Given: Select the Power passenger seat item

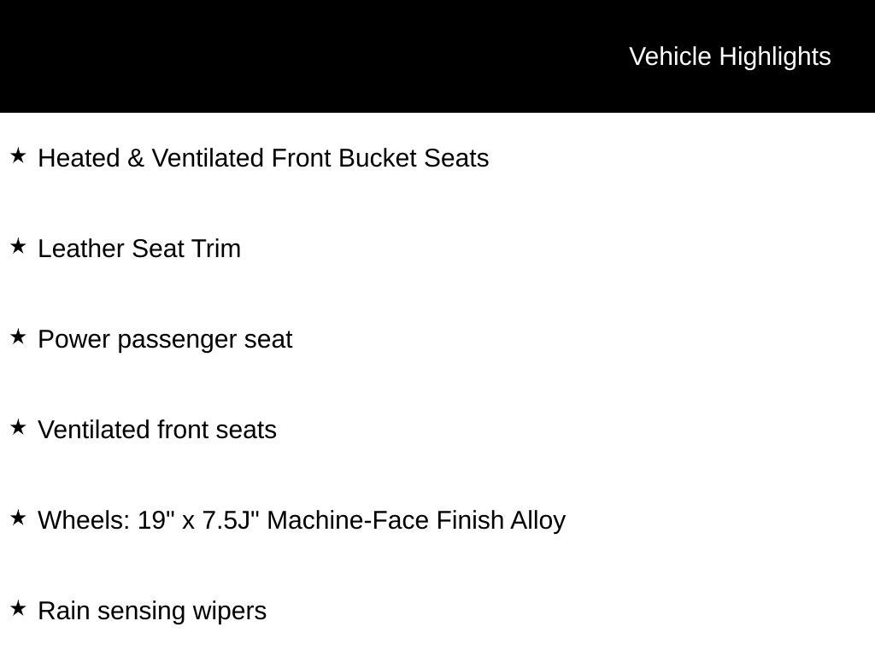Looking at the screenshot, I should (165, 340).
